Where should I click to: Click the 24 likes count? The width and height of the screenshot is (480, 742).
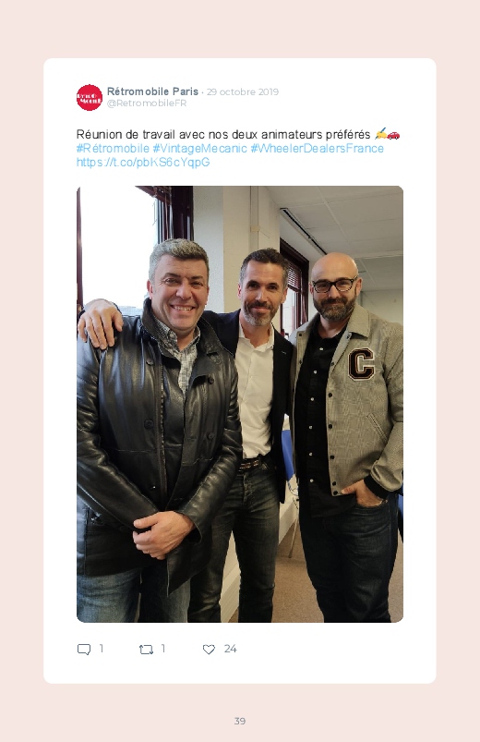click(230, 649)
